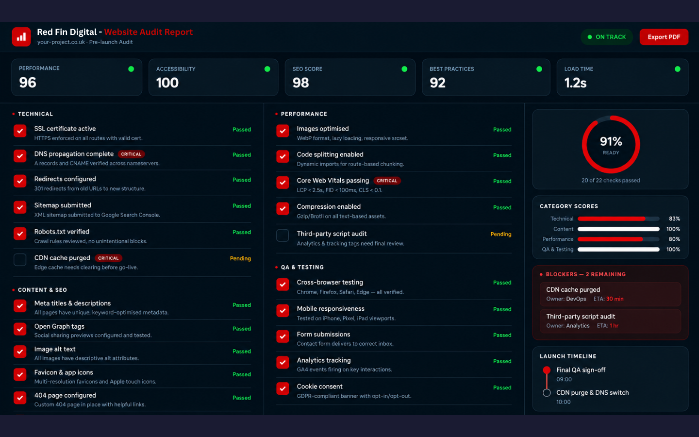Click the CRITICAL badge on DNS propagation
The image size is (699, 437).
[131, 154]
